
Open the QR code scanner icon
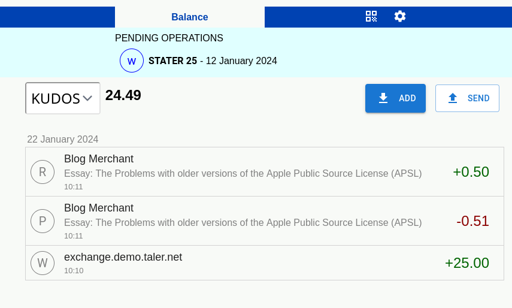tap(371, 16)
